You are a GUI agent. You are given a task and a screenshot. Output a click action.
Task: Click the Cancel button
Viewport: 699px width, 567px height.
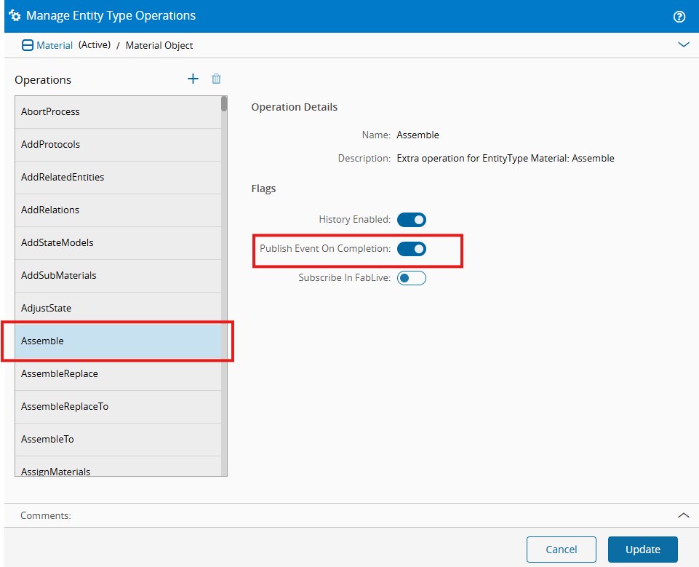click(561, 550)
